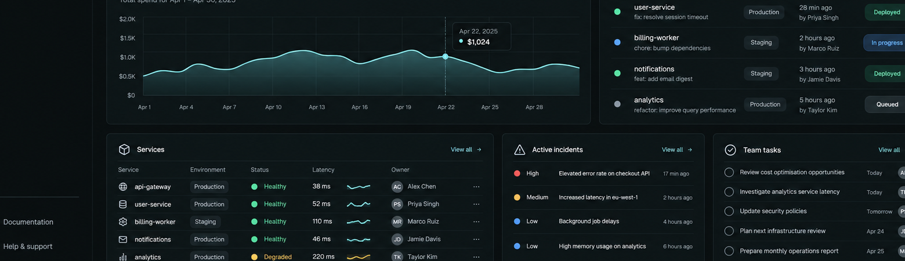
Task: Click the Deployed badge for user-service
Action: (x=885, y=12)
